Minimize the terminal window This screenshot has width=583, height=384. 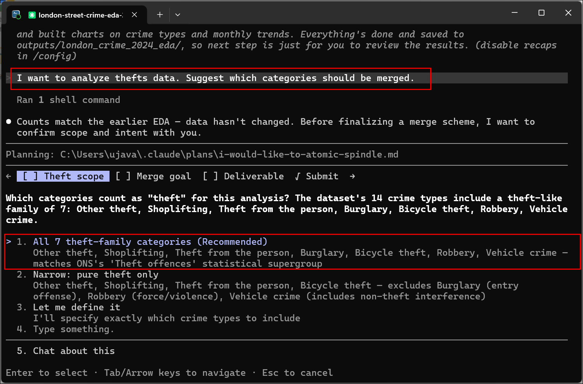tap(514, 13)
